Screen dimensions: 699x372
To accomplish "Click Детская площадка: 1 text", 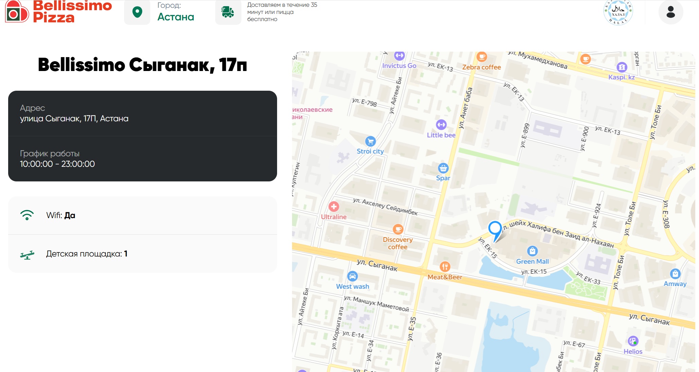I will pyautogui.click(x=87, y=254).
